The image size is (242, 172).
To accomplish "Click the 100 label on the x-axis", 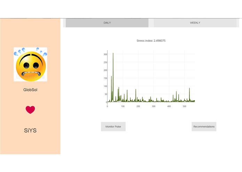I will click(x=123, y=106).
